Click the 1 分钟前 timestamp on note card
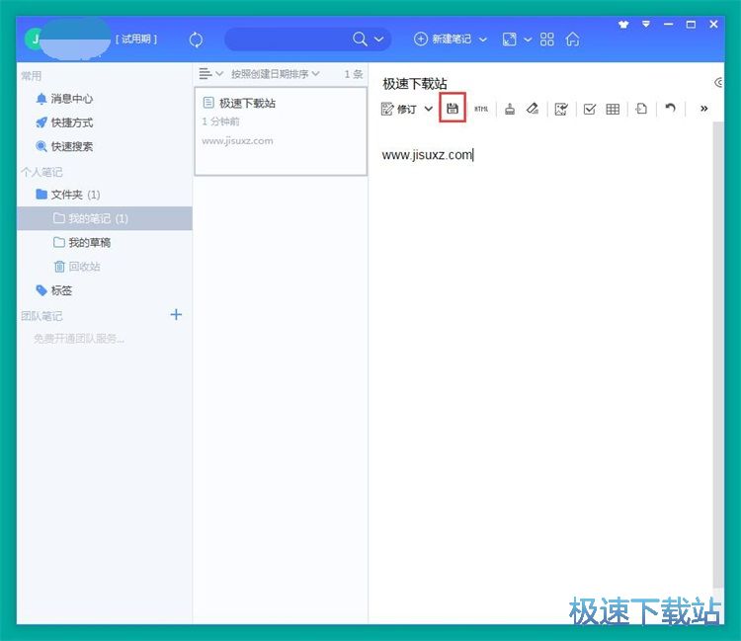This screenshot has width=741, height=641. (x=220, y=121)
